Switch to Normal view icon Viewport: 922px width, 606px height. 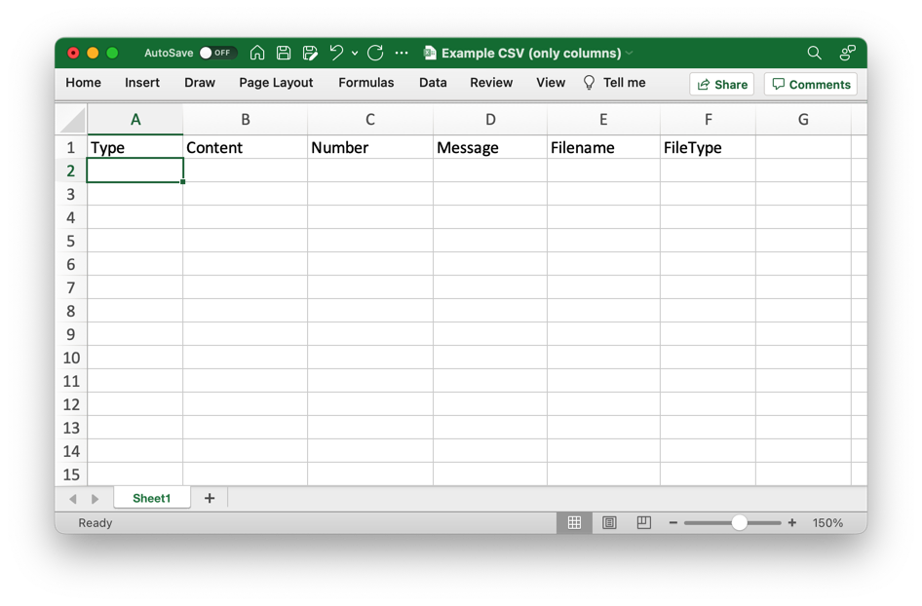coord(574,522)
